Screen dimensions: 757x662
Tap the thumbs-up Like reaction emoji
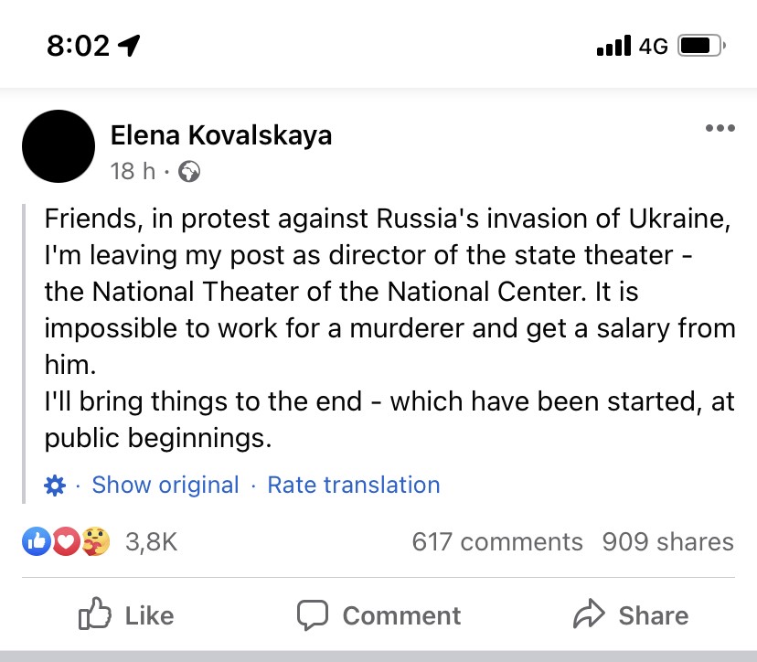[37, 542]
